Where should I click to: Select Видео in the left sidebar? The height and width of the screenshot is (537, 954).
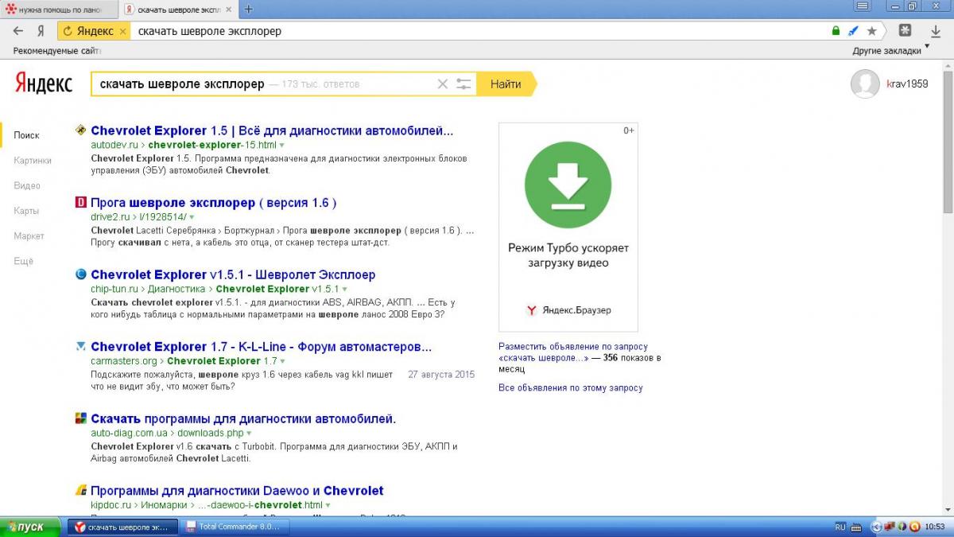click(x=26, y=185)
